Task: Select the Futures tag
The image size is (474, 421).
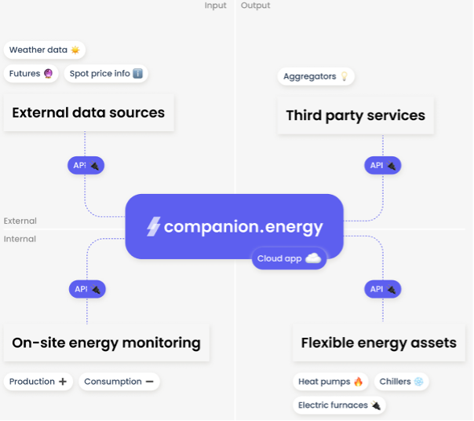Action: tap(31, 74)
